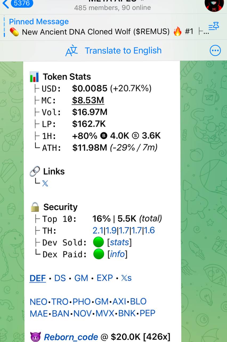Open the DS chart link
Viewport: 227px width, 342px height.
(60, 278)
